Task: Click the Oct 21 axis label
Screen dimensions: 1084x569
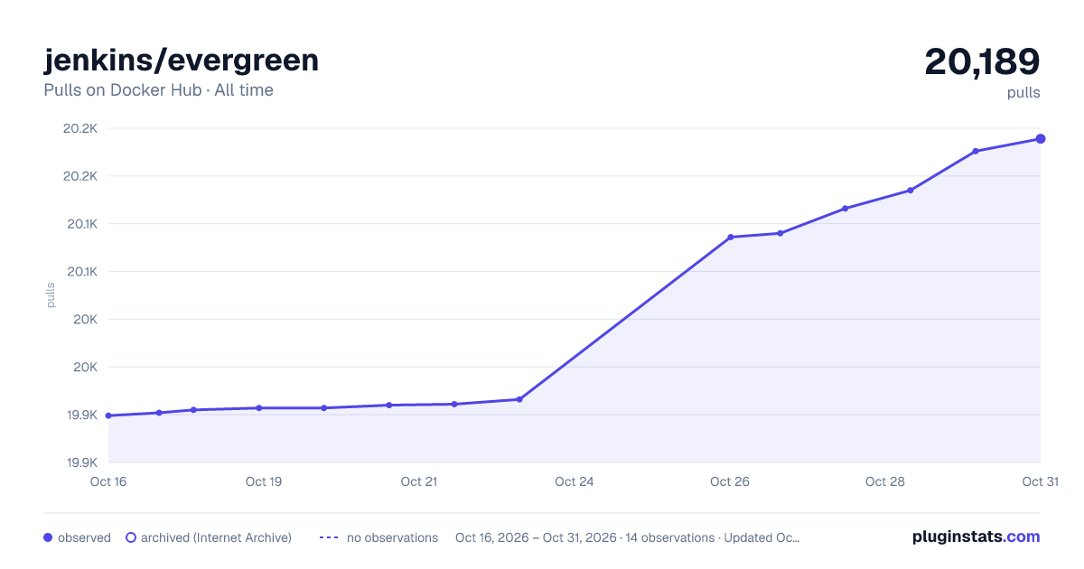Action: pyautogui.click(x=419, y=481)
